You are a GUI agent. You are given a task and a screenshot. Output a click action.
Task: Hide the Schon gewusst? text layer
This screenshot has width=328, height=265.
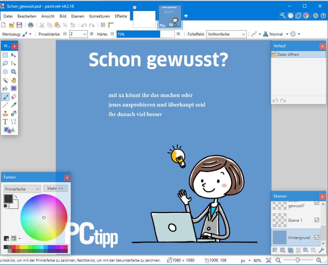316,203
